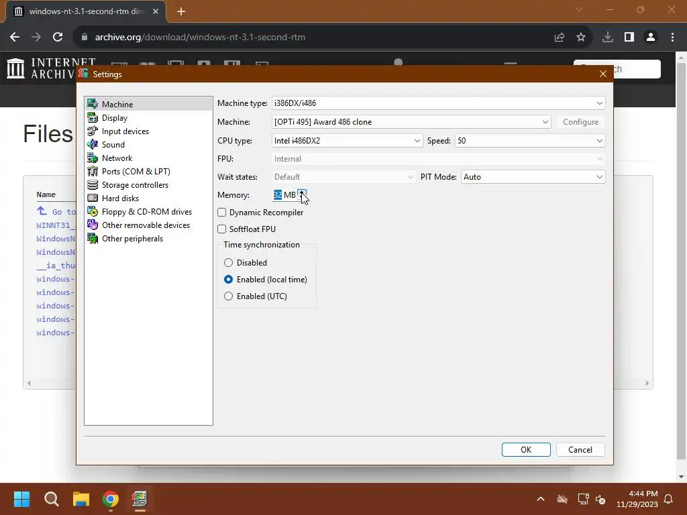Image resolution: width=687 pixels, height=515 pixels.
Task: Open the Chrome downloads icon
Action: 608,38
